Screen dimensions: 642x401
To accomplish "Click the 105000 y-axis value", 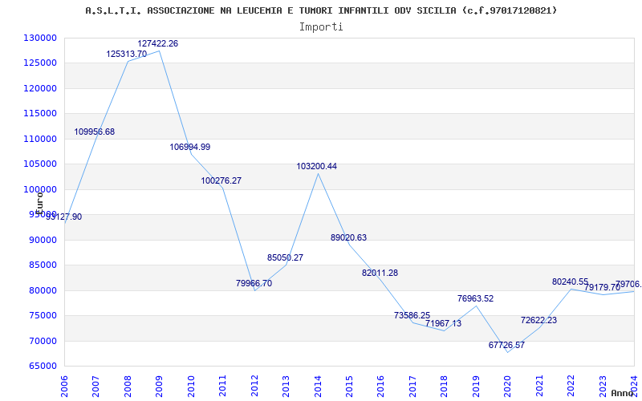I will point(41,164).
